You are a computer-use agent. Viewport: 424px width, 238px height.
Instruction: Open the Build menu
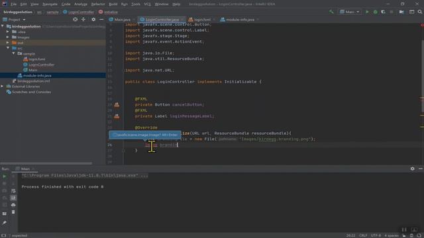[113, 4]
